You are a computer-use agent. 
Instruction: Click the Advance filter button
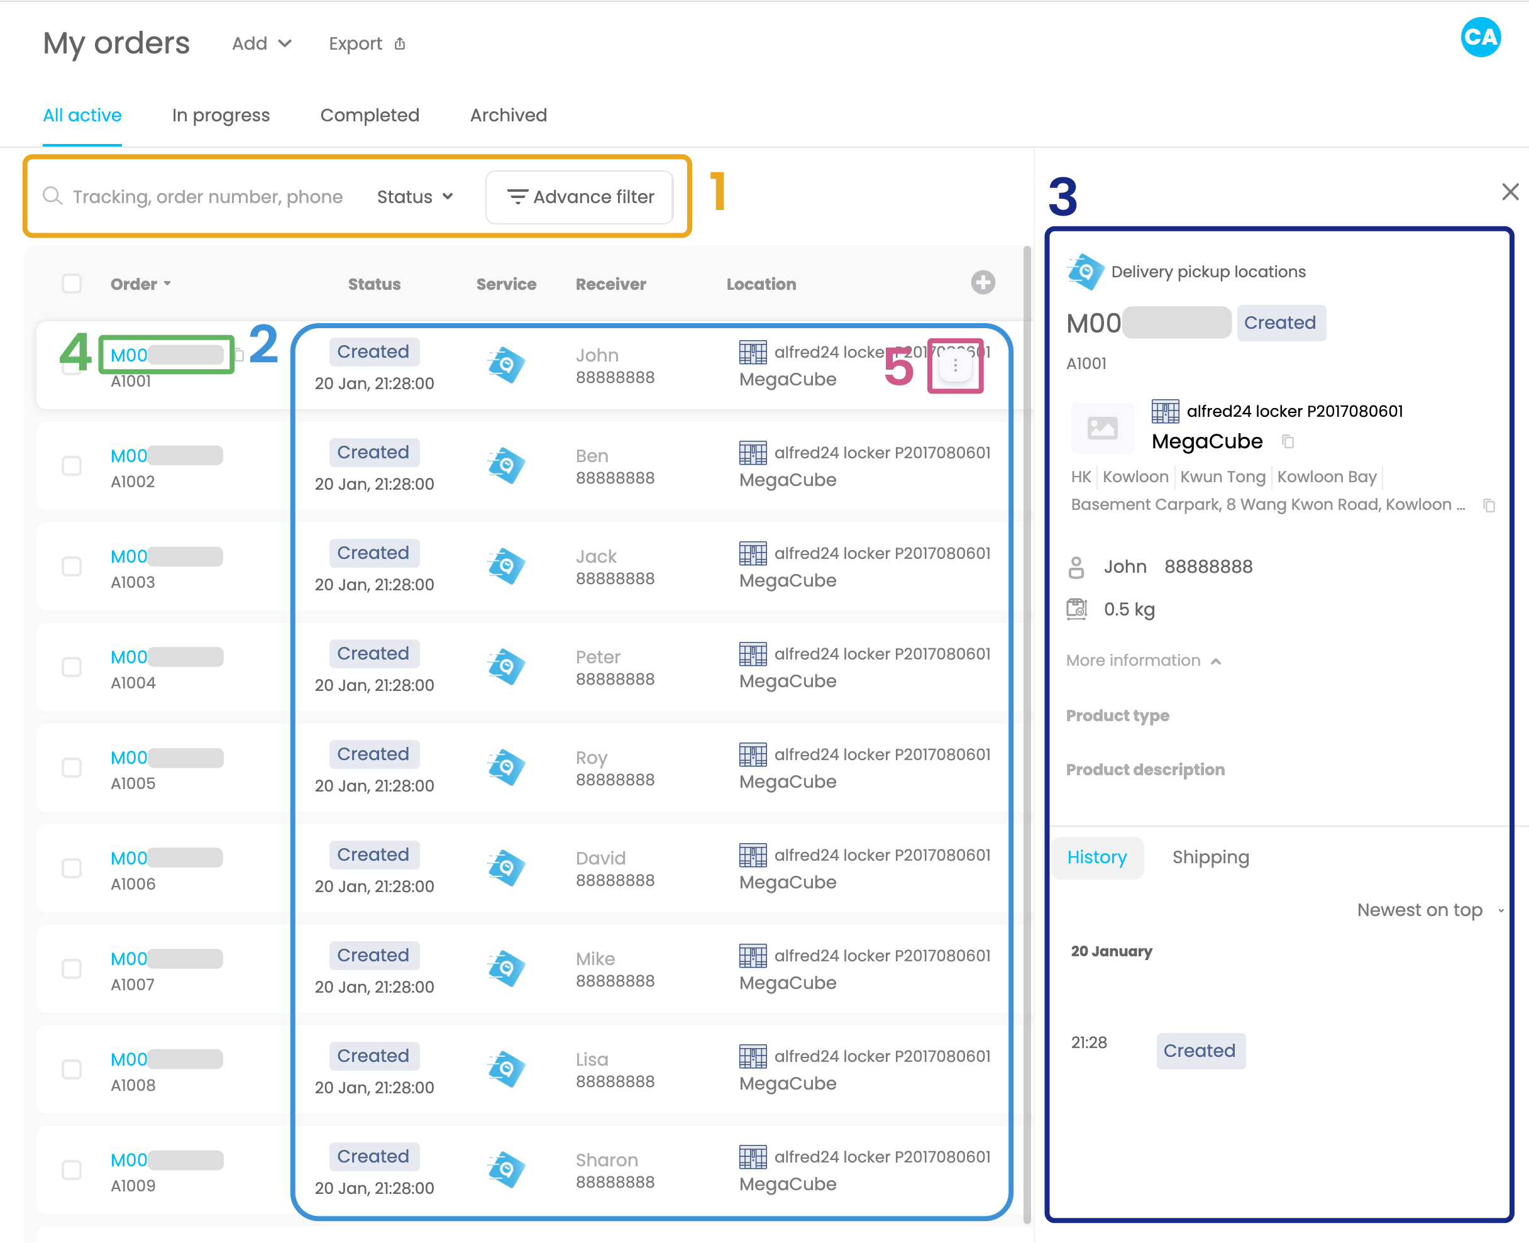(579, 197)
